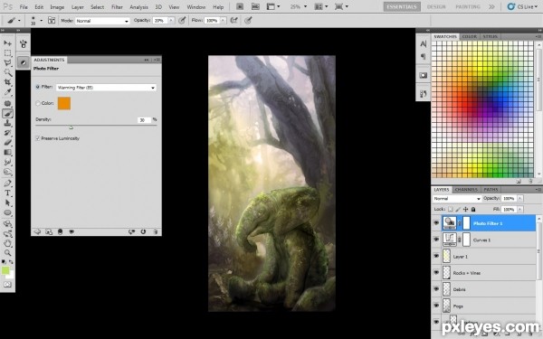Image resolution: width=543 pixels, height=339 pixels.
Task: Open the Analysis menu
Action: 138,7
